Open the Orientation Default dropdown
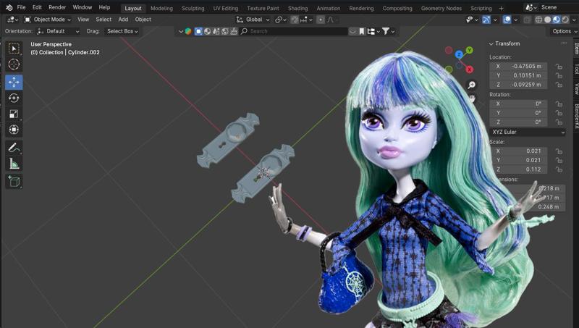Image resolution: width=579 pixels, height=328 pixels. [58, 31]
